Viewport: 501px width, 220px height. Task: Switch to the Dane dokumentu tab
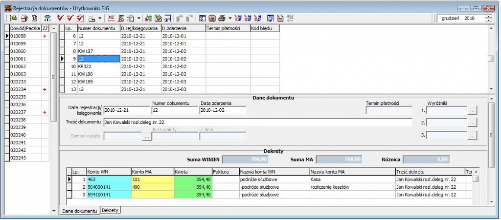(x=79, y=211)
